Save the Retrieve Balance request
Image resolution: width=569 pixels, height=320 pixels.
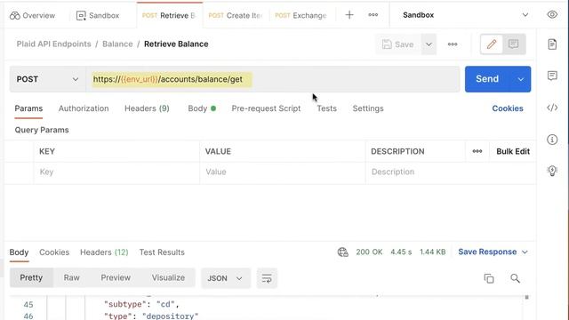pos(398,44)
